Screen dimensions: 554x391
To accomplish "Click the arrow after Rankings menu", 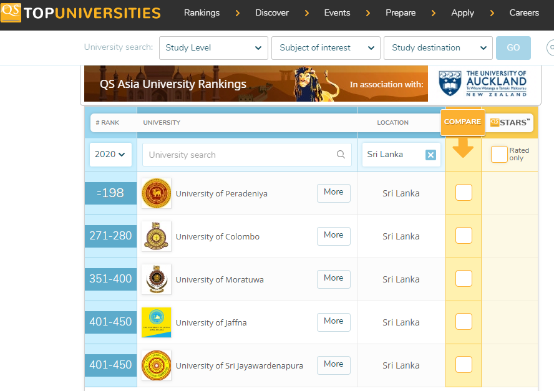I will click(238, 13).
